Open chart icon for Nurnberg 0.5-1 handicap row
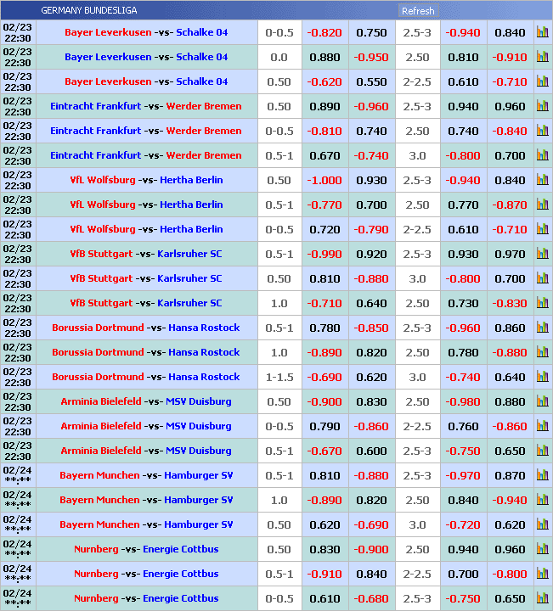The height and width of the screenshot is (611, 553). tap(542, 575)
